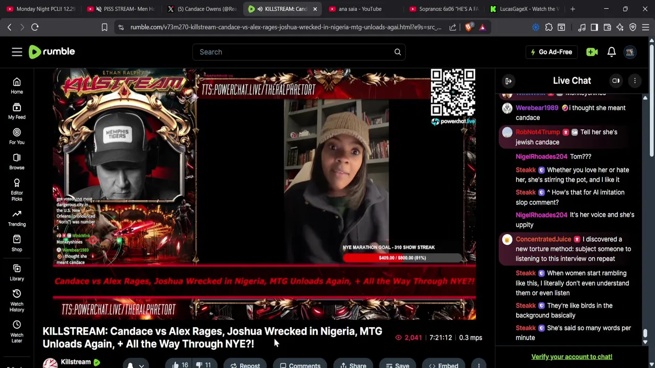The width and height of the screenshot is (655, 368).
Task: Open the music note playlist icon
Action: 582,27
